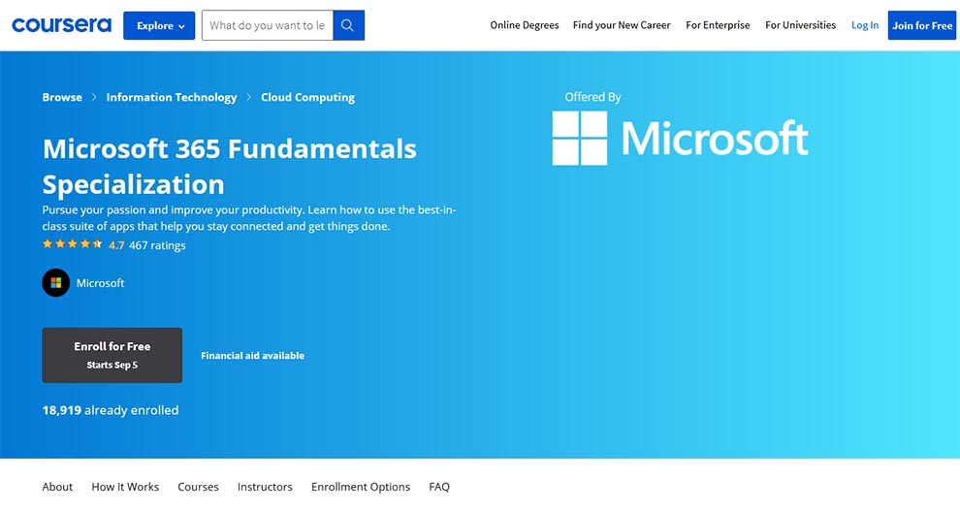Click the star rating icons
The width and height of the screenshot is (960, 512).
pyautogui.click(x=73, y=243)
